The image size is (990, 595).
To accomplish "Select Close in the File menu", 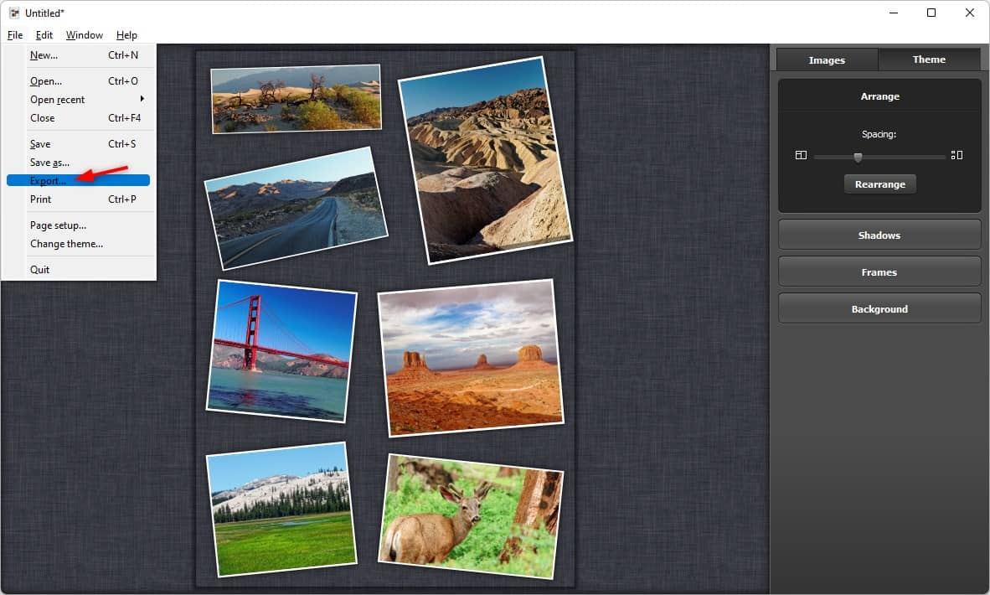I will [78, 118].
